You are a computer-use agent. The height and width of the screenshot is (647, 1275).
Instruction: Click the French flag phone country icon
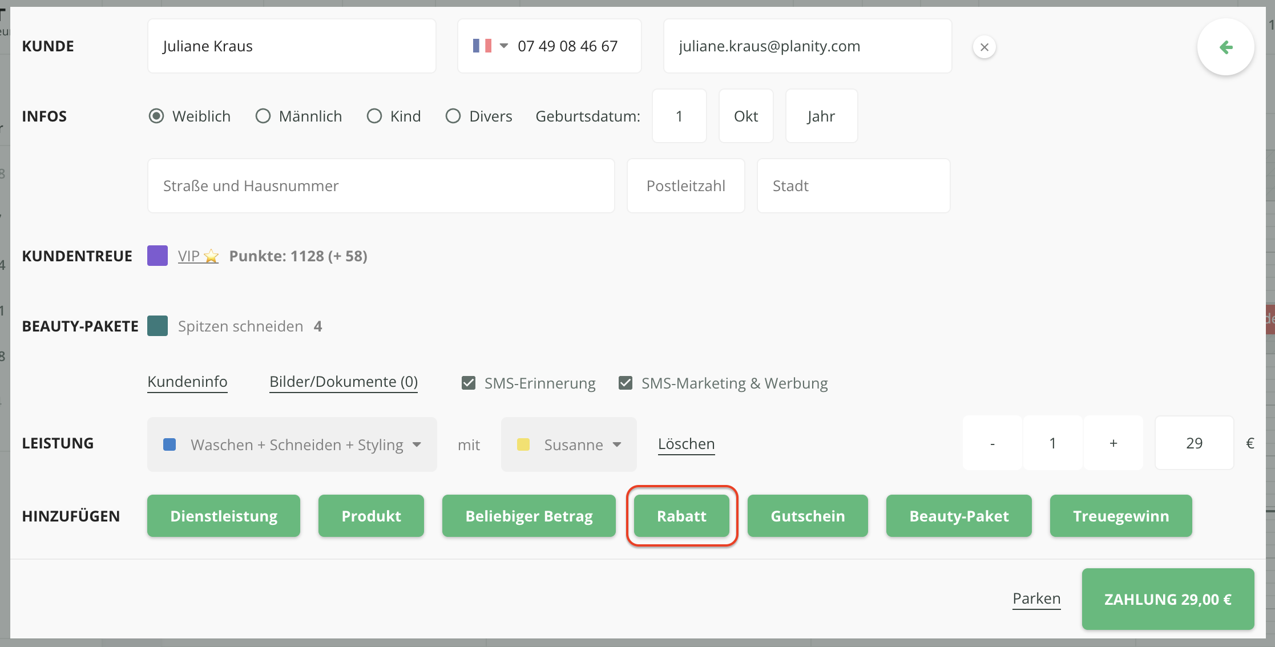tap(482, 46)
